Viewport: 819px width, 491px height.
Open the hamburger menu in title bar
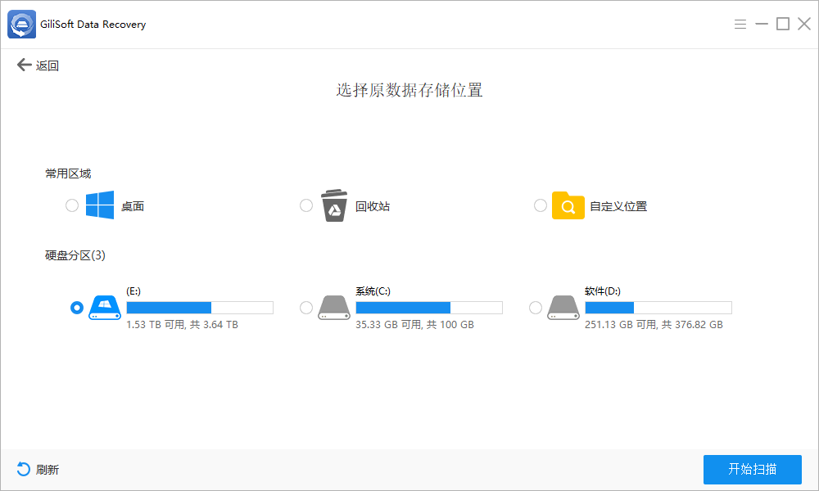[740, 24]
